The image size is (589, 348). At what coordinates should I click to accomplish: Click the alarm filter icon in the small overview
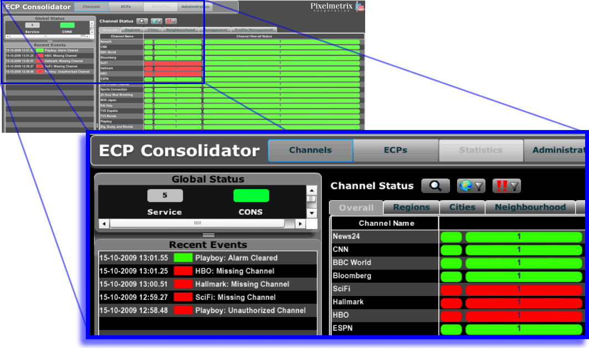171,21
